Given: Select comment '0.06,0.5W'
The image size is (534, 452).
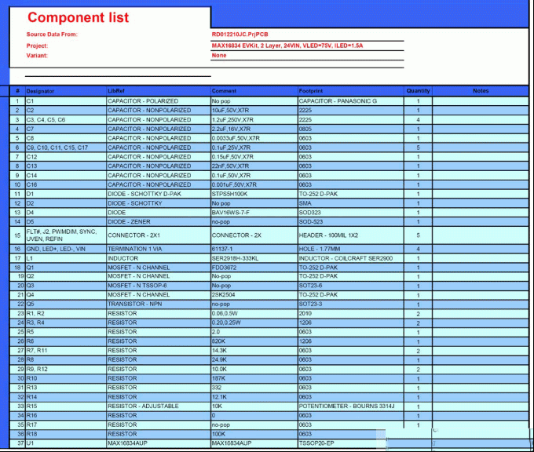Looking at the screenshot, I should 254,313.
